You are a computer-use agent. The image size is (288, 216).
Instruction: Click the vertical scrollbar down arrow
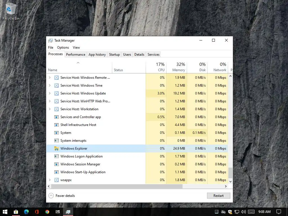230,181
